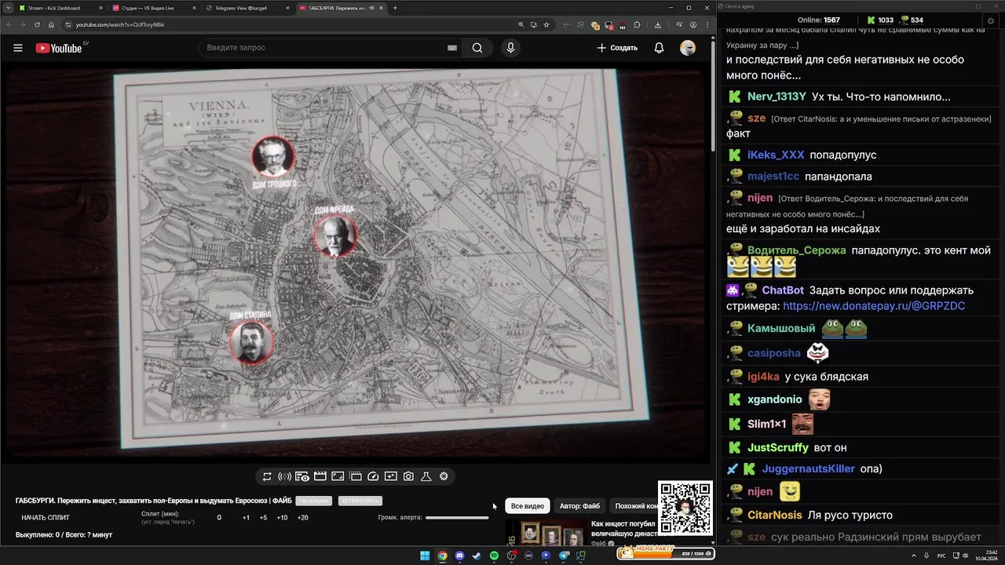The height and width of the screenshot is (565, 1005).
Task: Open the Windows Start button
Action: pyautogui.click(x=425, y=556)
